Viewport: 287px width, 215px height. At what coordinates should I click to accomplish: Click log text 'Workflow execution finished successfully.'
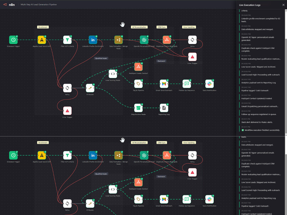(x=262, y=130)
